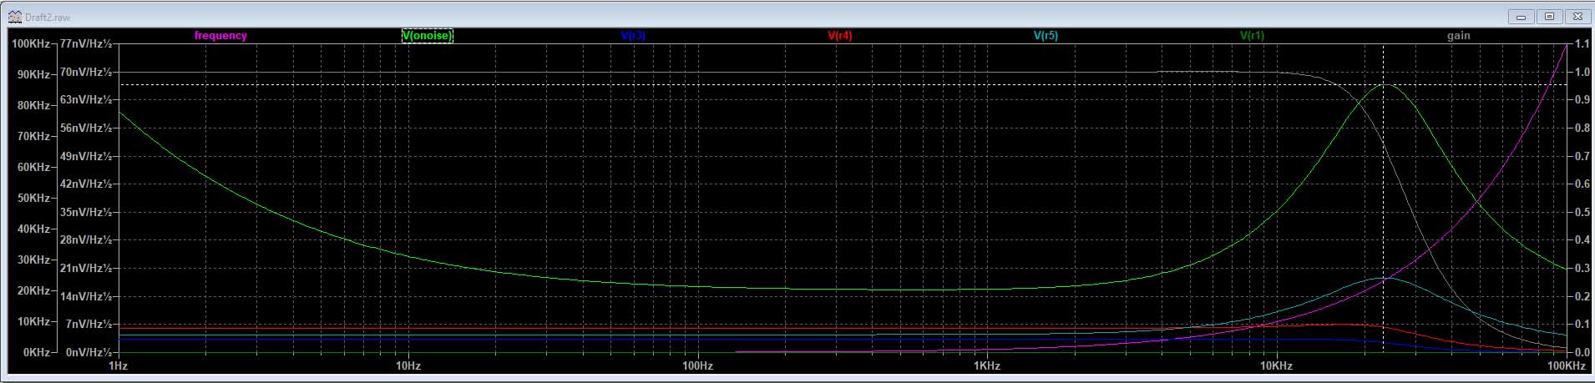Click the magenta frequency trace label
This screenshot has width=1595, height=383.
coord(220,36)
